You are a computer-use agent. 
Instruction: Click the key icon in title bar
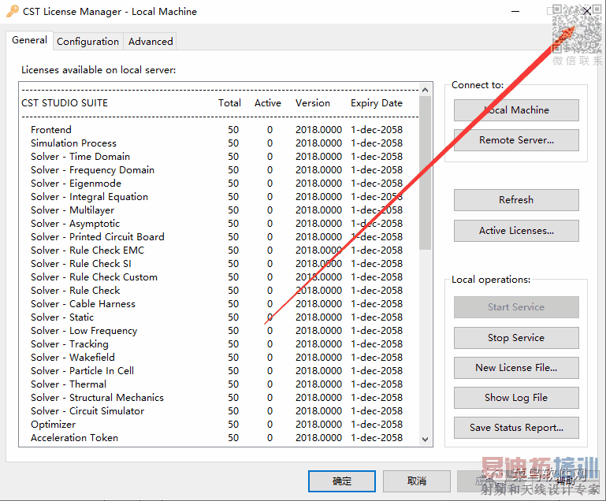(x=12, y=11)
